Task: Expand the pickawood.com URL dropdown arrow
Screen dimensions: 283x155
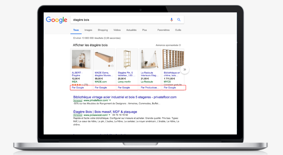Action: click(109, 115)
